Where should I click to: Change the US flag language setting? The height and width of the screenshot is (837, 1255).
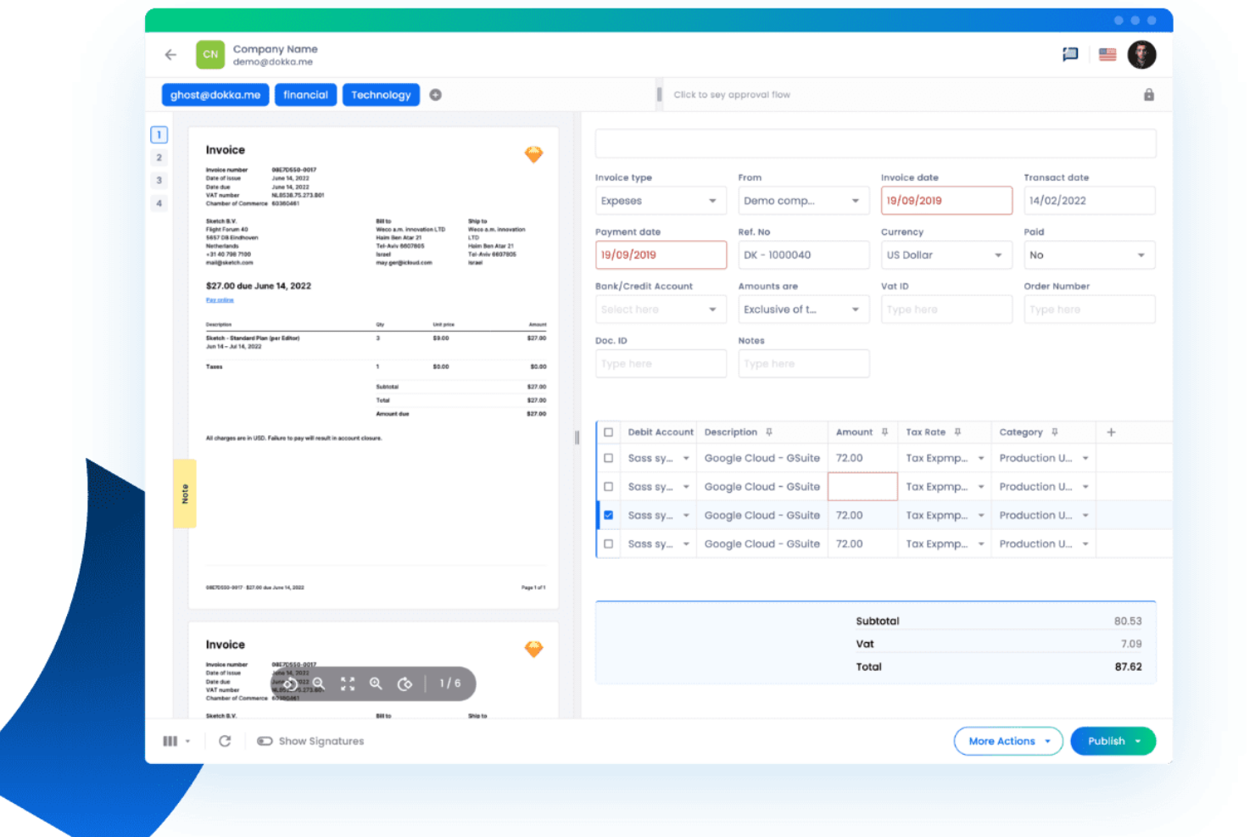tap(1106, 54)
